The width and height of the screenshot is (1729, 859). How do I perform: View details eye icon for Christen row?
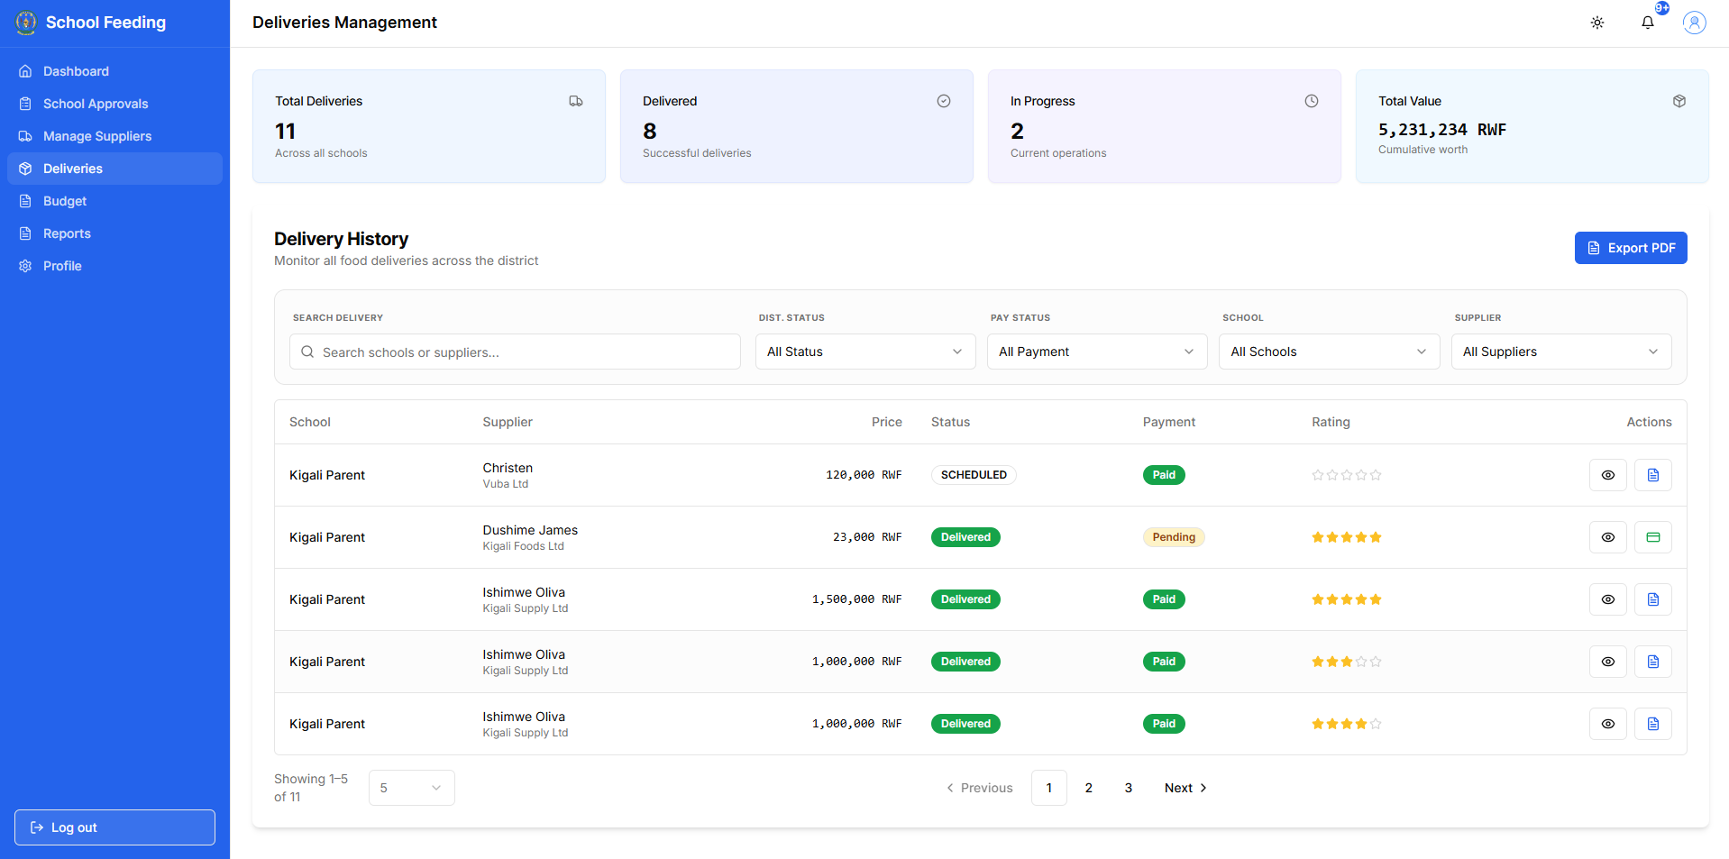click(x=1608, y=475)
